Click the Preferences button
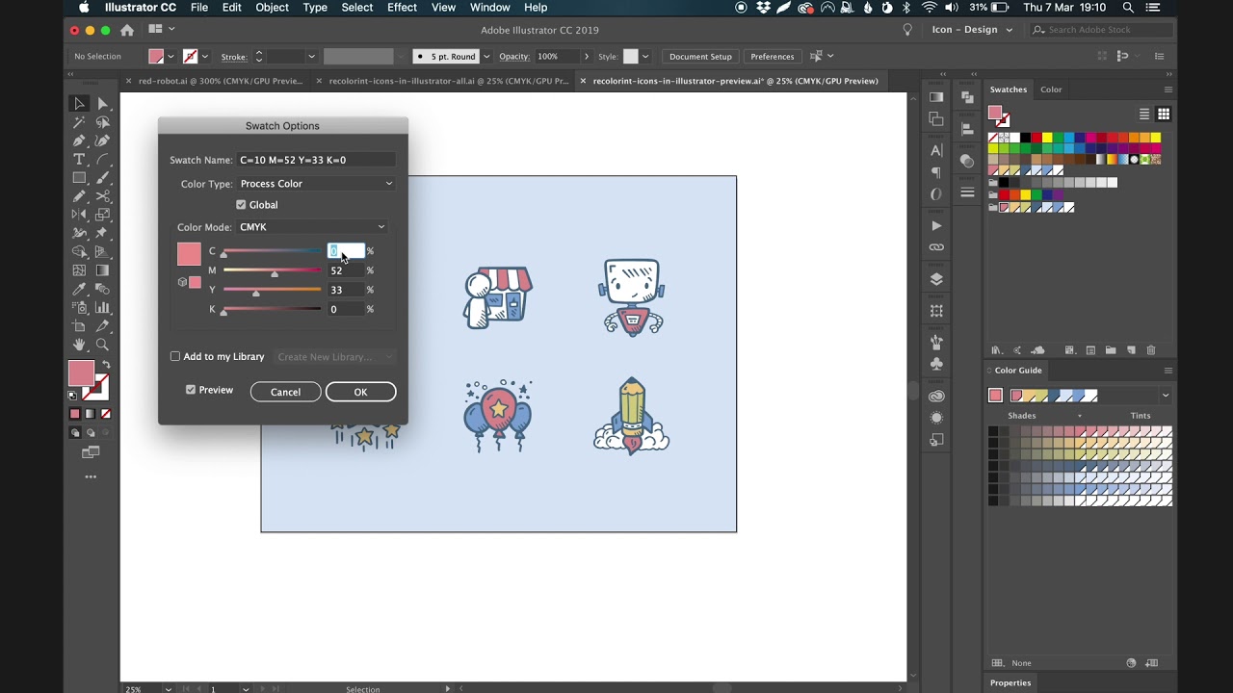Screen dimensions: 1233x693 click(773, 57)
